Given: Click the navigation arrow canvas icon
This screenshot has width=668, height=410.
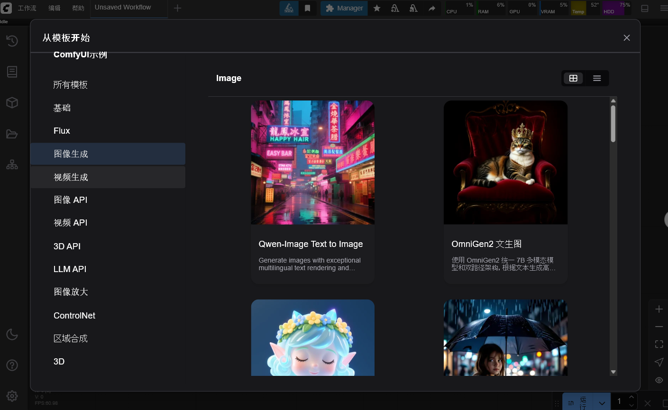Looking at the screenshot, I should coord(659,362).
